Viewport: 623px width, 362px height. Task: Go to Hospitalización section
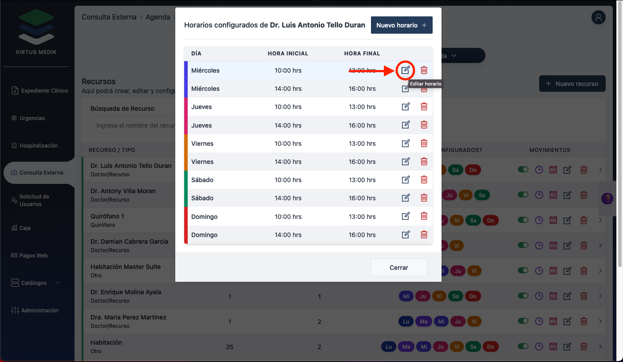38,145
